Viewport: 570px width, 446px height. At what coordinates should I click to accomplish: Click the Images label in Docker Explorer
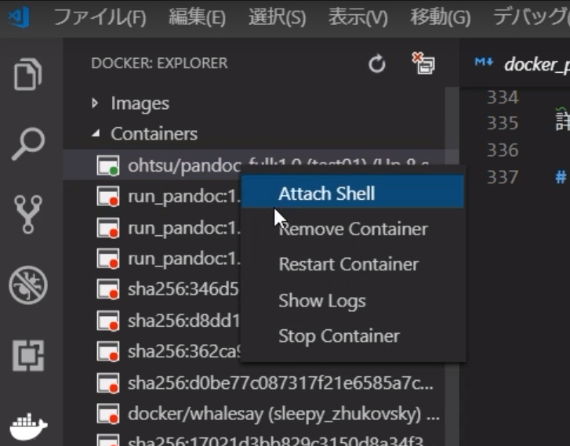[140, 103]
